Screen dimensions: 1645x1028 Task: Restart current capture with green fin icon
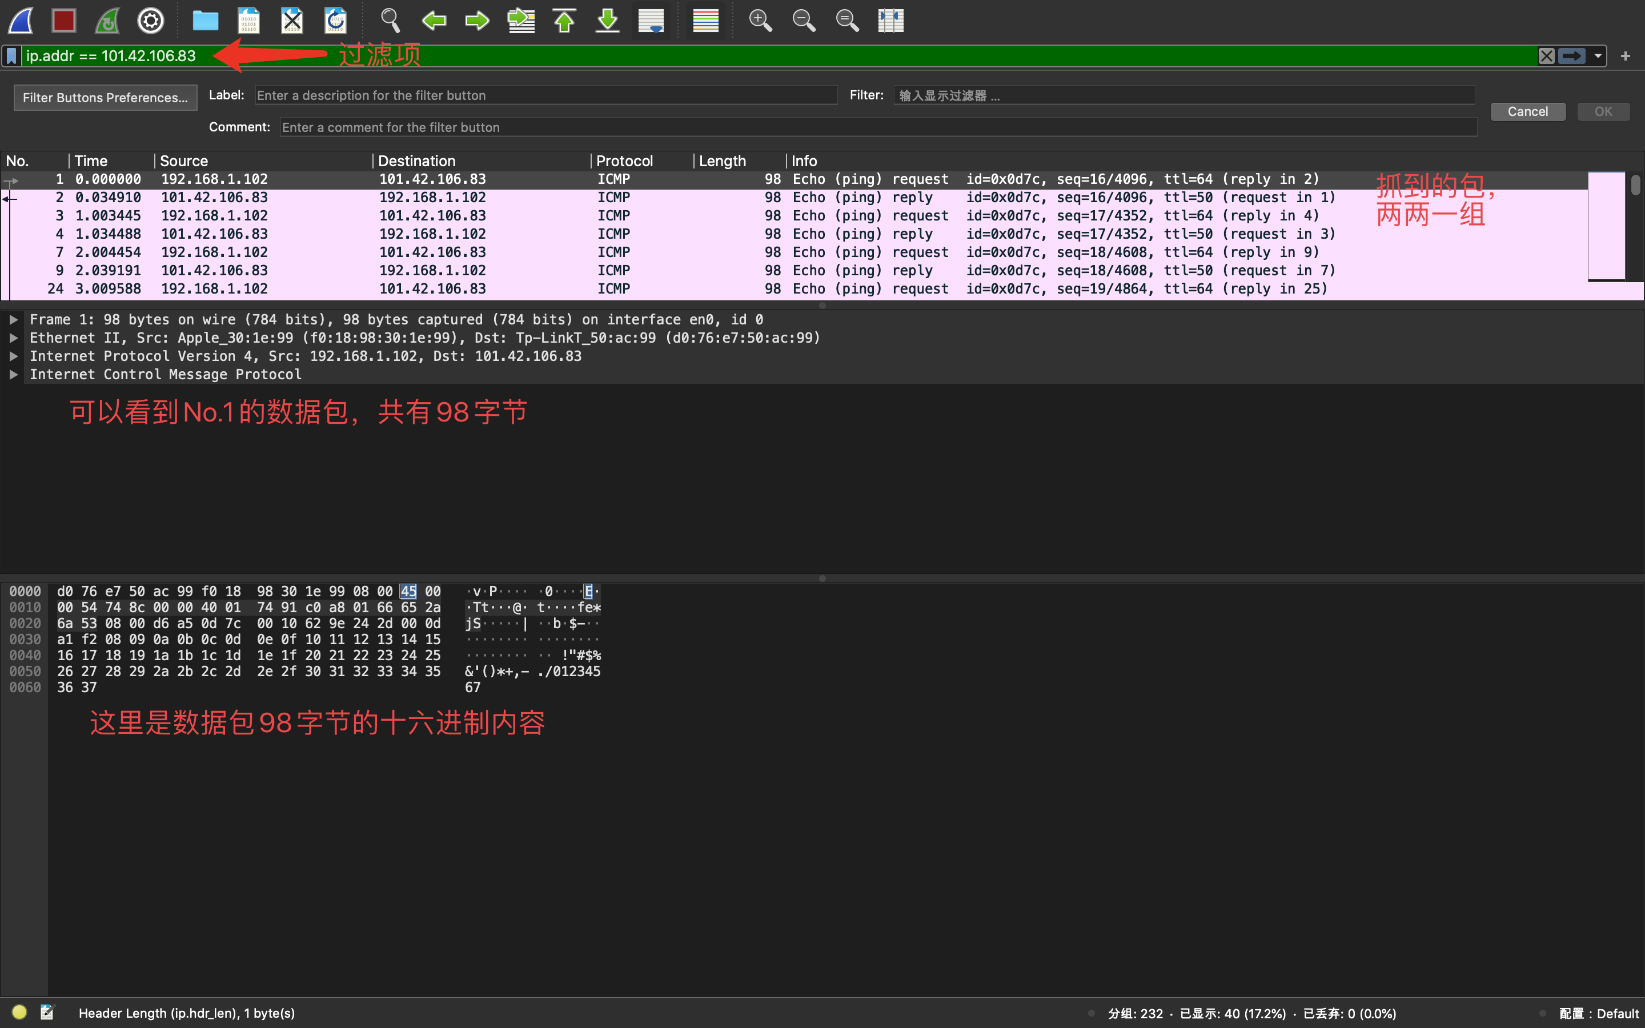point(107,21)
